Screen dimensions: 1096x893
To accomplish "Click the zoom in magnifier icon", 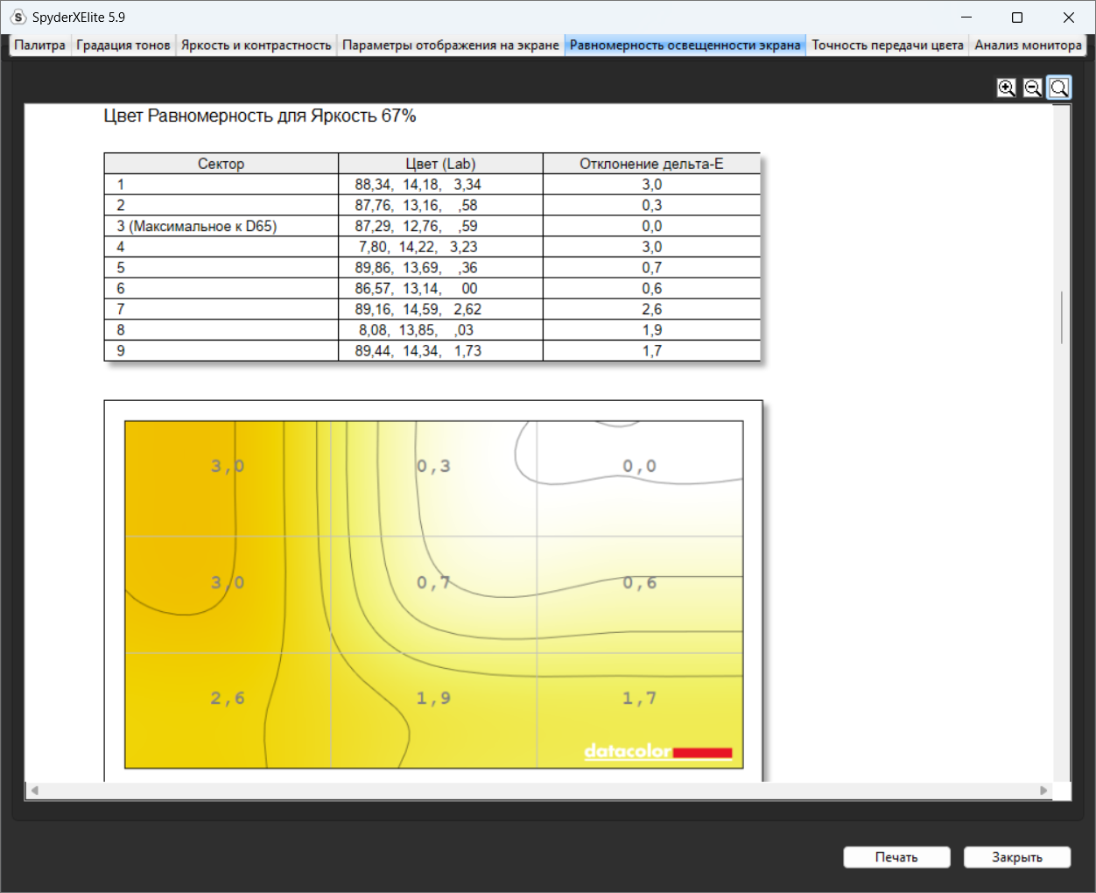I will 1007,88.
